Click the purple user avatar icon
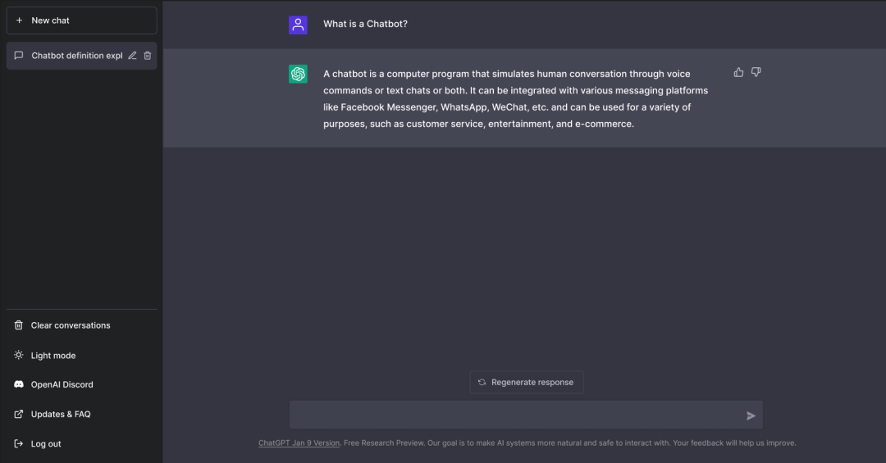Screen dimensions: 886x463 pos(298,25)
